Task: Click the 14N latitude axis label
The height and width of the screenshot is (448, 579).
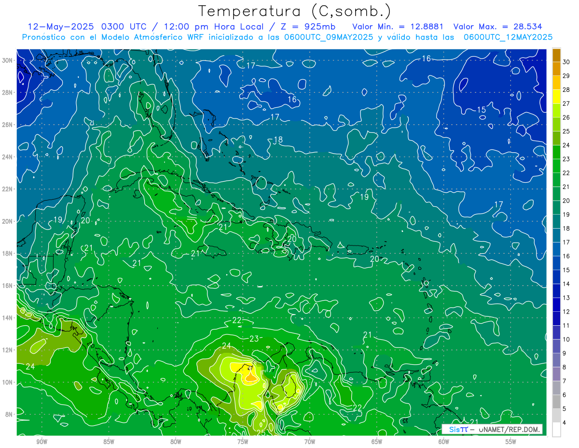Action: [8, 318]
